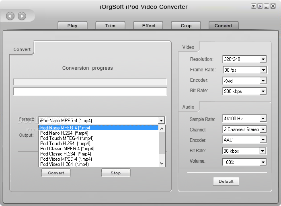
Task: Click the format list scroll down arrow
Action: point(162,163)
